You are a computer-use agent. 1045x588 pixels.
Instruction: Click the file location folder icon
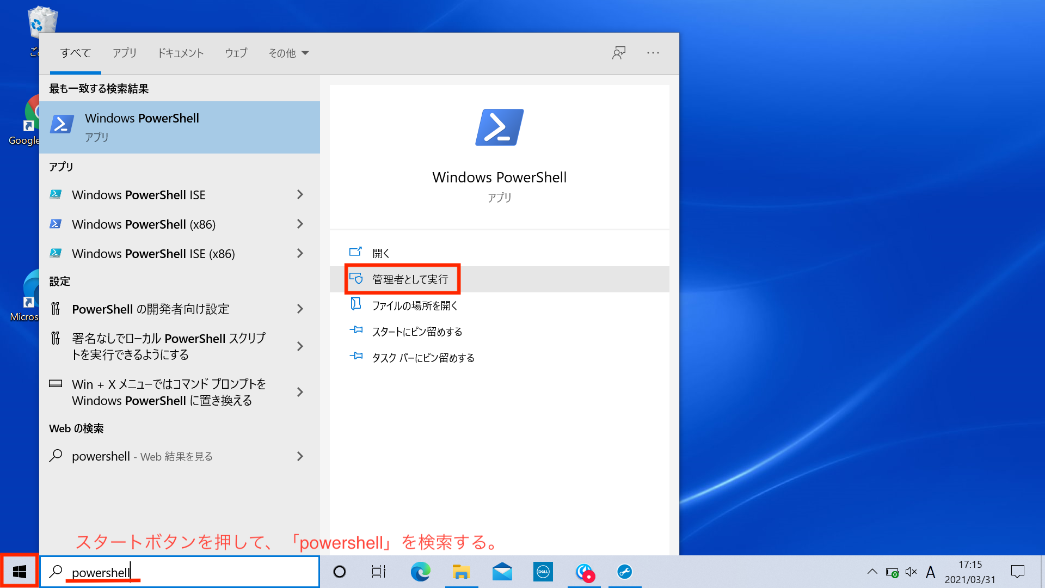tap(356, 304)
